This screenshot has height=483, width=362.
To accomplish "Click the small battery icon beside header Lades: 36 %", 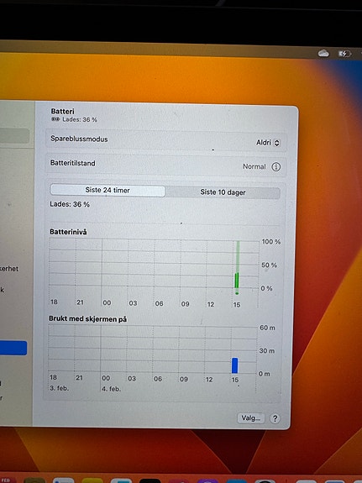I will (55, 119).
